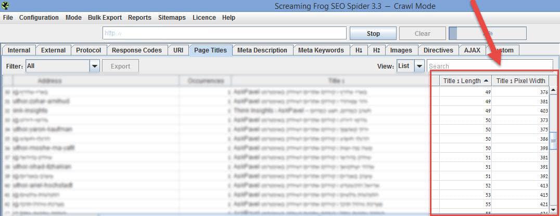Image resolution: width=560 pixels, height=216 pixels.
Task: Sort by the Occurrences column header
Action: tap(206, 81)
